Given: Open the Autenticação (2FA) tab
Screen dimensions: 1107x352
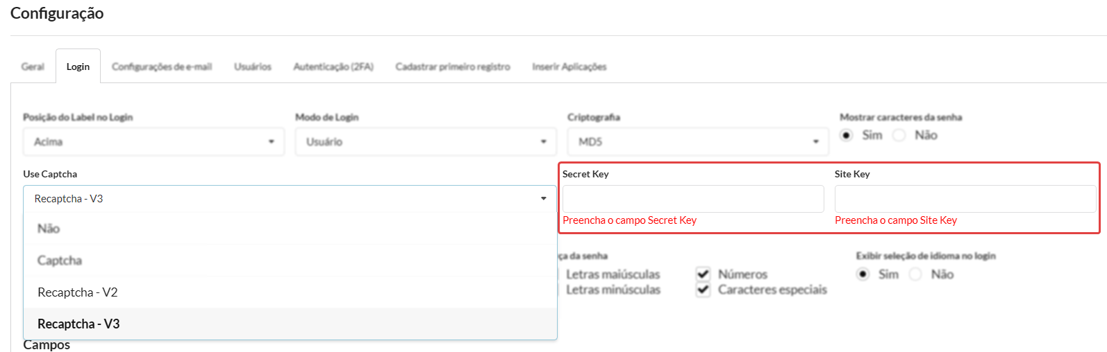Looking at the screenshot, I should [x=333, y=67].
